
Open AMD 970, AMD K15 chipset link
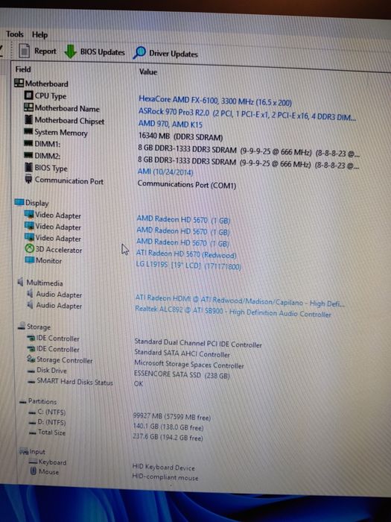pyautogui.click(x=171, y=125)
